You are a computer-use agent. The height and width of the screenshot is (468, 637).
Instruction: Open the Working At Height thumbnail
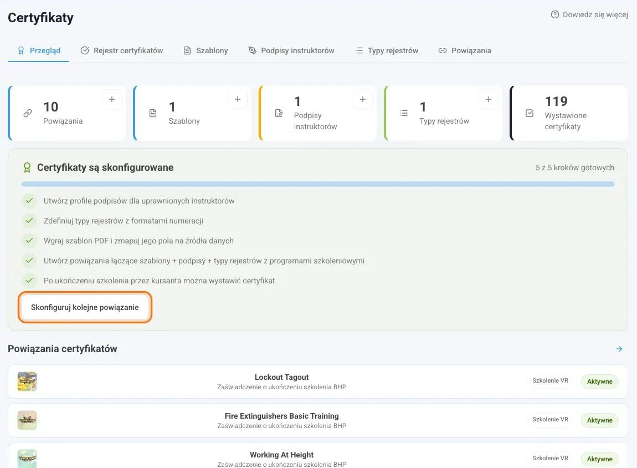click(27, 459)
